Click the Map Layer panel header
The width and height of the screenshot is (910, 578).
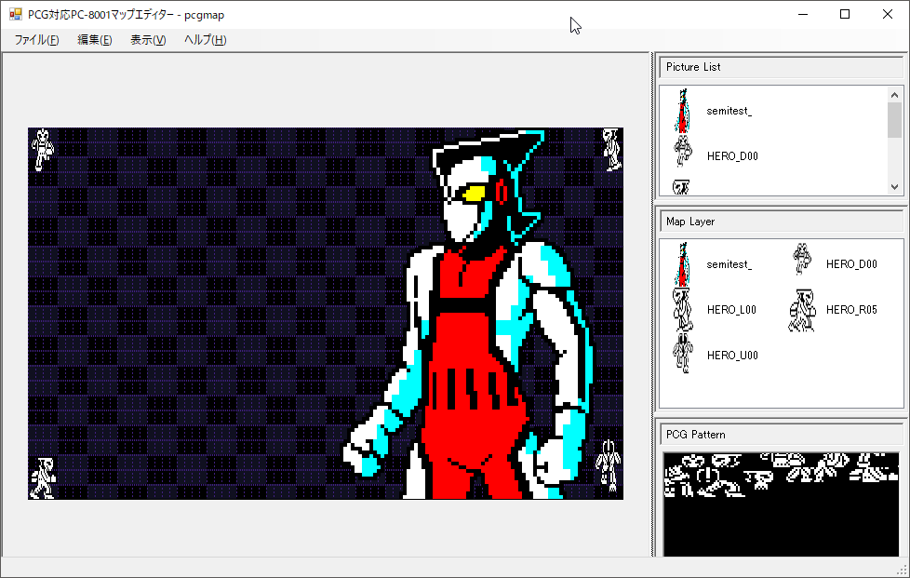[x=782, y=222]
